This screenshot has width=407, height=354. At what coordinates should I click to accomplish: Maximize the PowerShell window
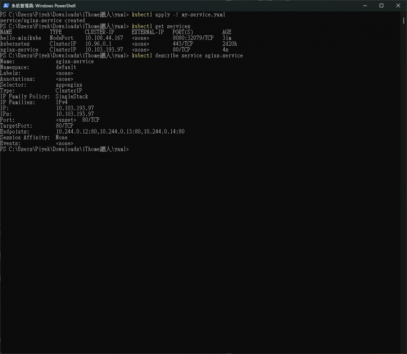point(381,6)
